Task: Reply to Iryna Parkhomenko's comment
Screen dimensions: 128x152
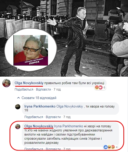Action: coord(53,117)
